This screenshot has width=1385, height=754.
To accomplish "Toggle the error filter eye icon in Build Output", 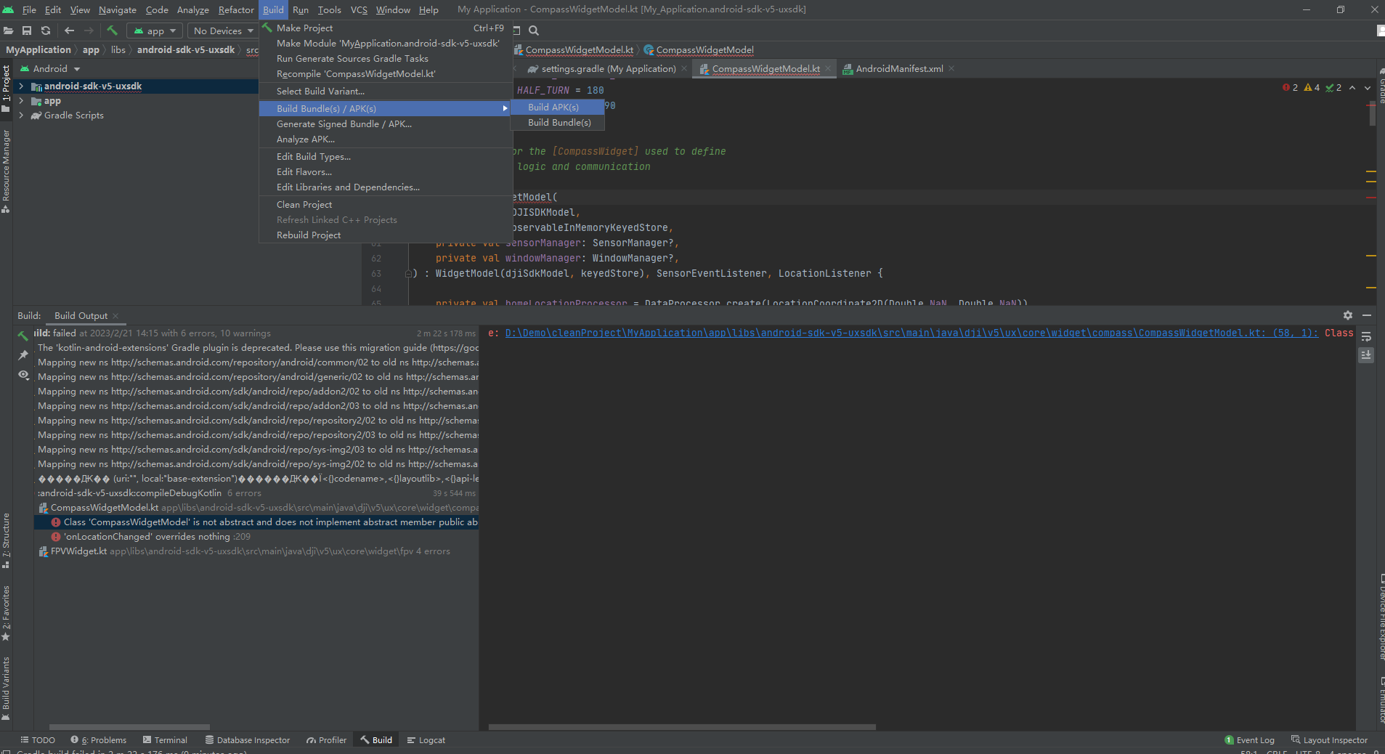I will pyautogui.click(x=23, y=375).
